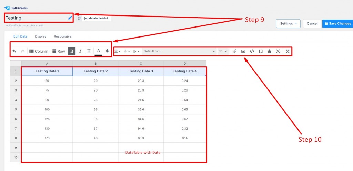Viewport: 353px width, 171px height.
Task: Open the Column options button
Action: click(x=39, y=51)
